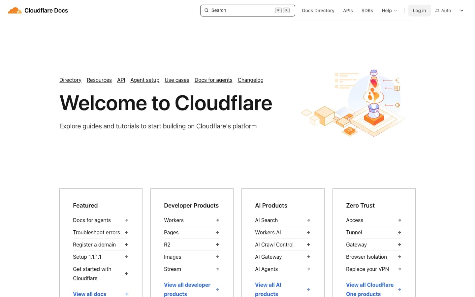475x297 pixels.
Task: Click the arrow beside Register a domain
Action: click(126, 245)
